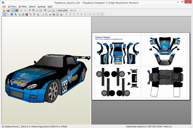Switch to single-pane view icon

(53, 11)
